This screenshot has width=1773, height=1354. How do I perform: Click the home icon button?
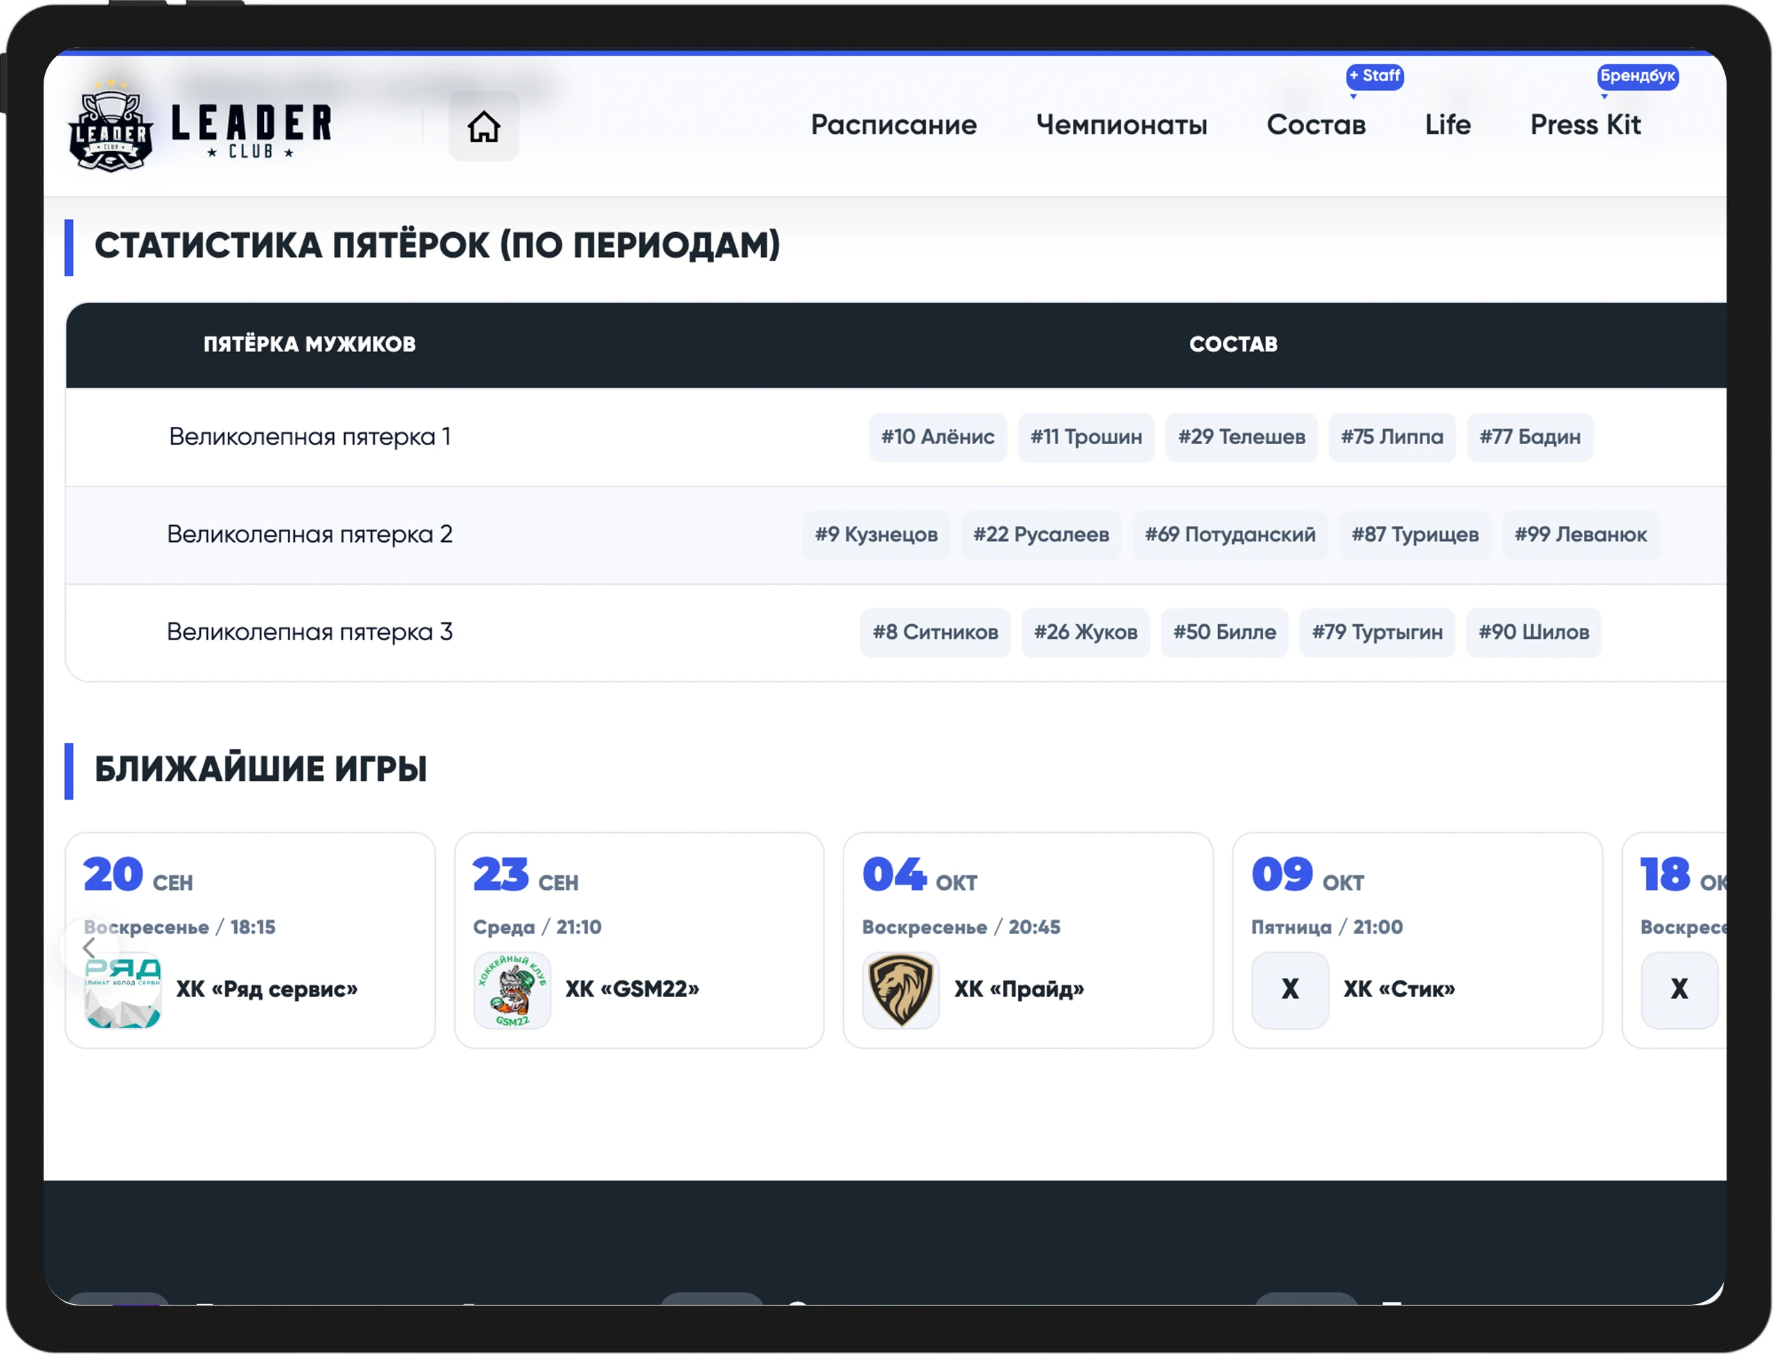pos(483,125)
